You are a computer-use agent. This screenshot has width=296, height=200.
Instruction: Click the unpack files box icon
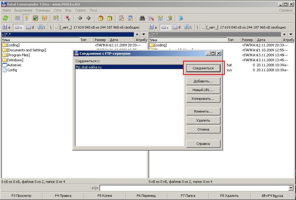(x=110, y=18)
